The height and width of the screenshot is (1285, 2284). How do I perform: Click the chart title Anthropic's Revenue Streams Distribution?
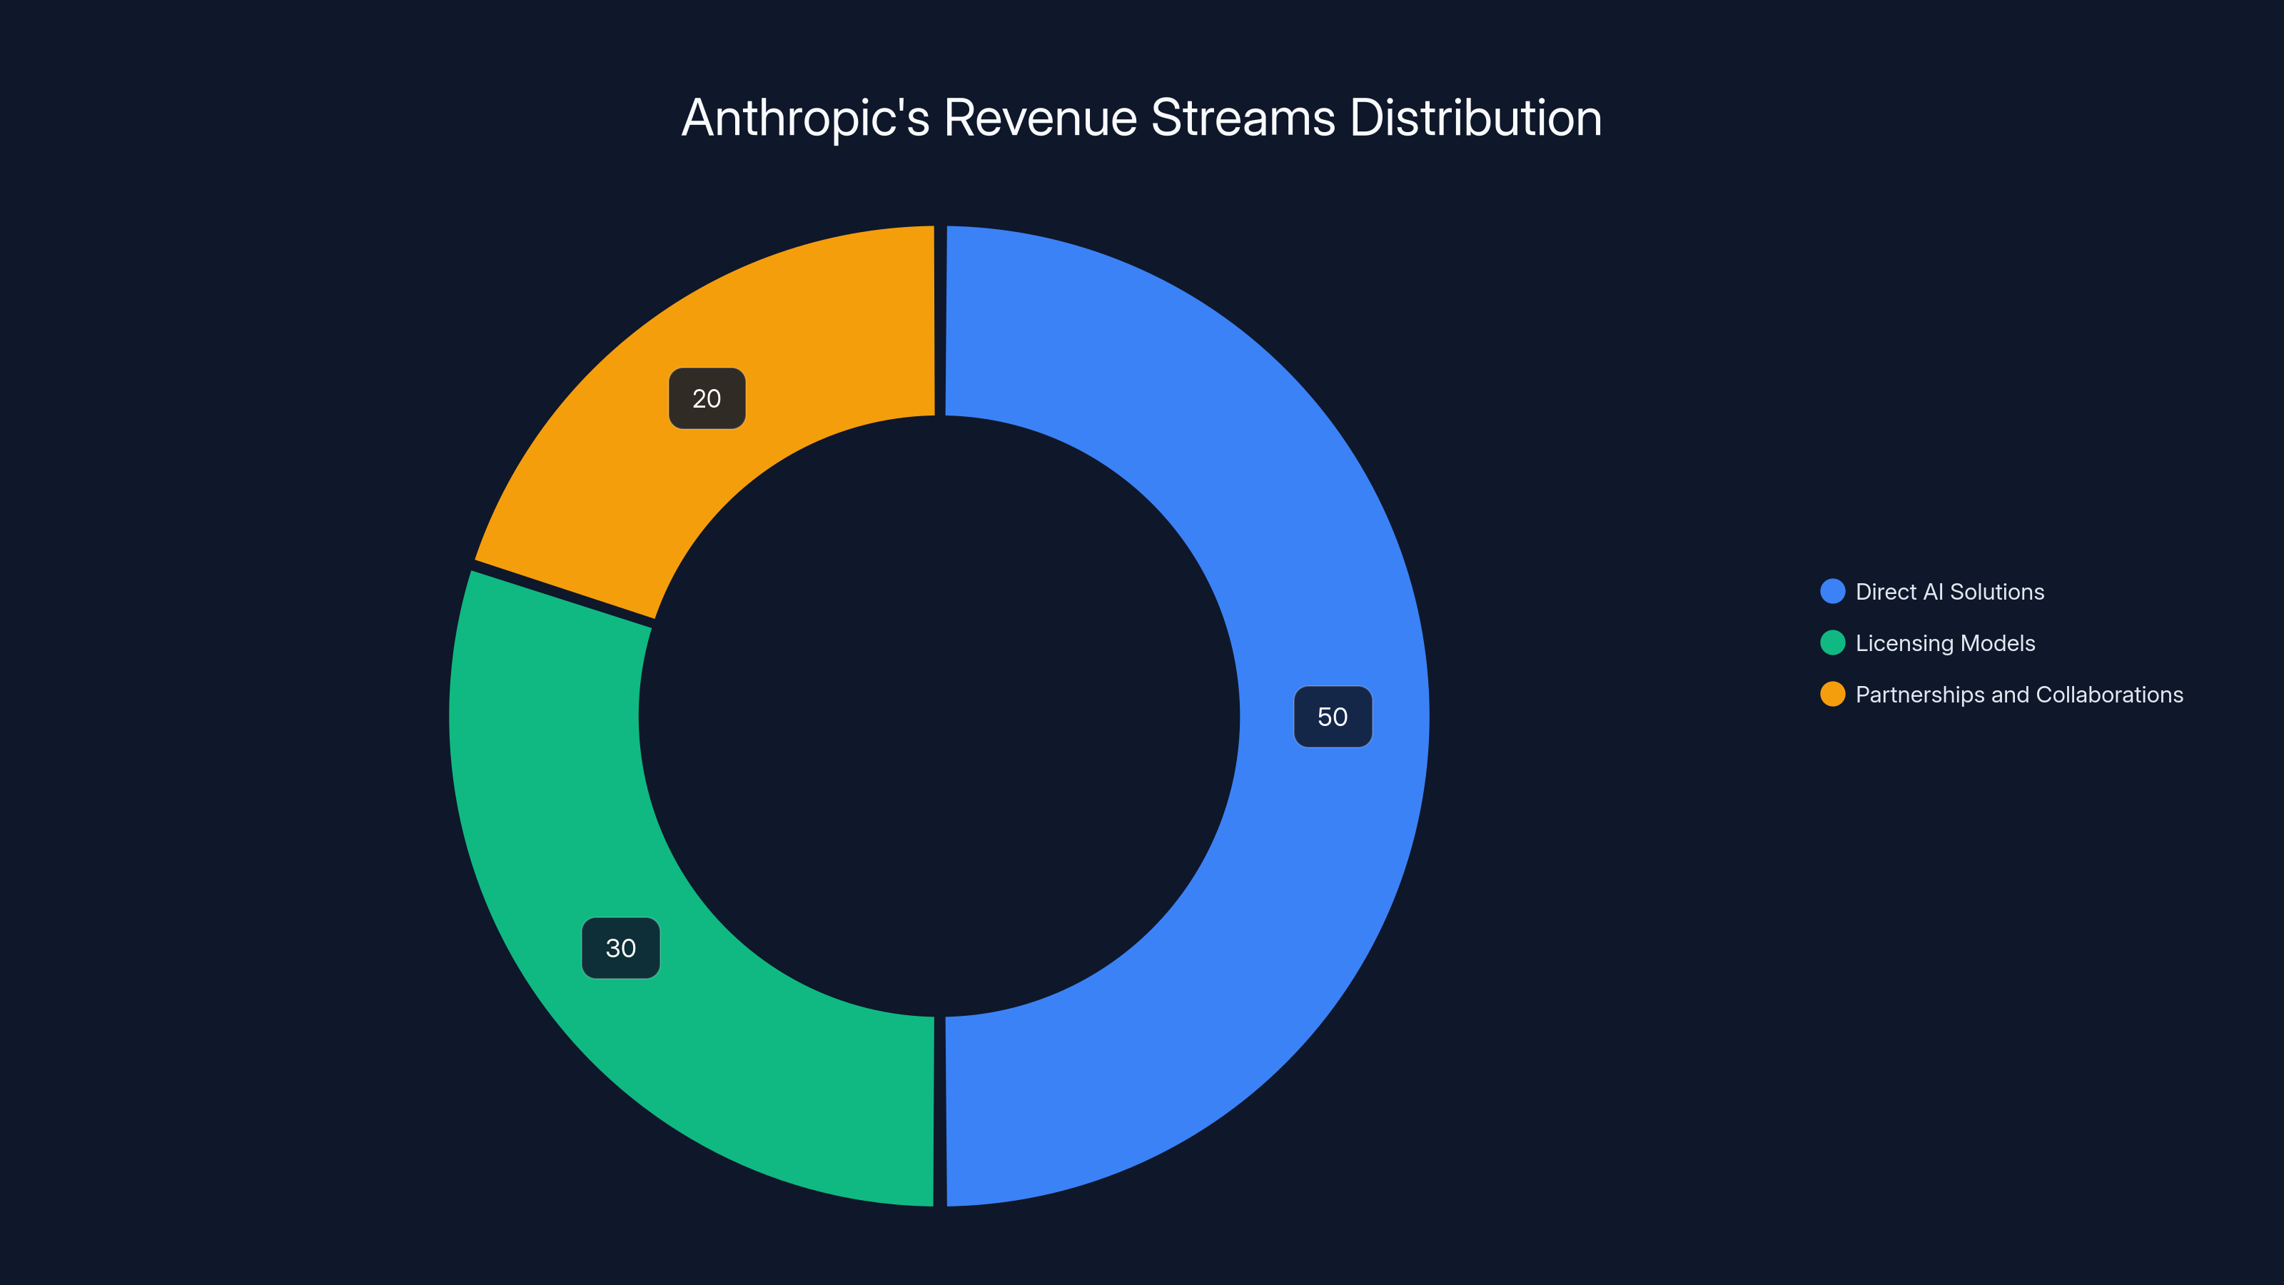[x=1142, y=118]
